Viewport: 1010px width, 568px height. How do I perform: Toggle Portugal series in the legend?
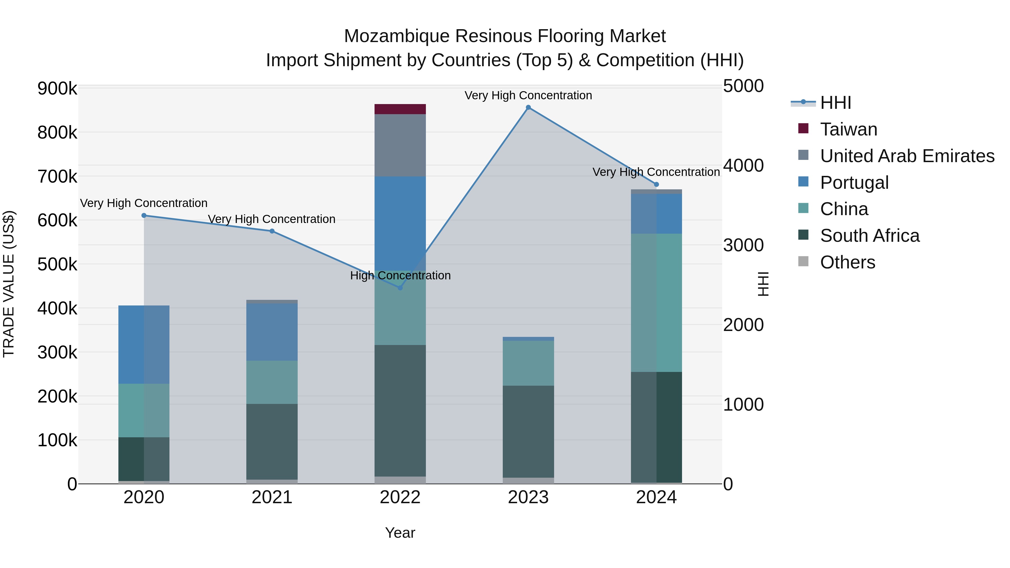tap(843, 183)
